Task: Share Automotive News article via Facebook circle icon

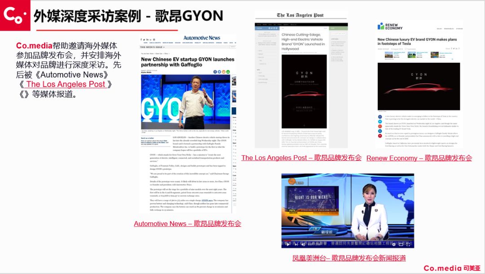Action: point(215,72)
